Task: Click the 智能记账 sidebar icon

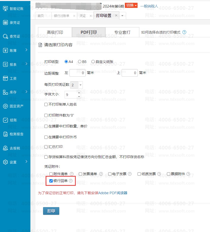Action: (x=5, y=8)
